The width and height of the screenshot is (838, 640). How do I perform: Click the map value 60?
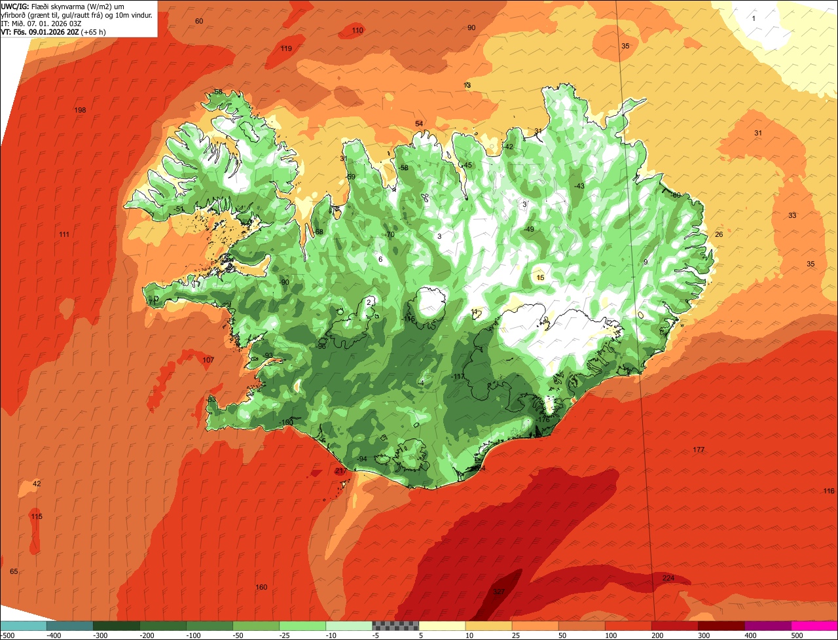pyautogui.click(x=199, y=21)
